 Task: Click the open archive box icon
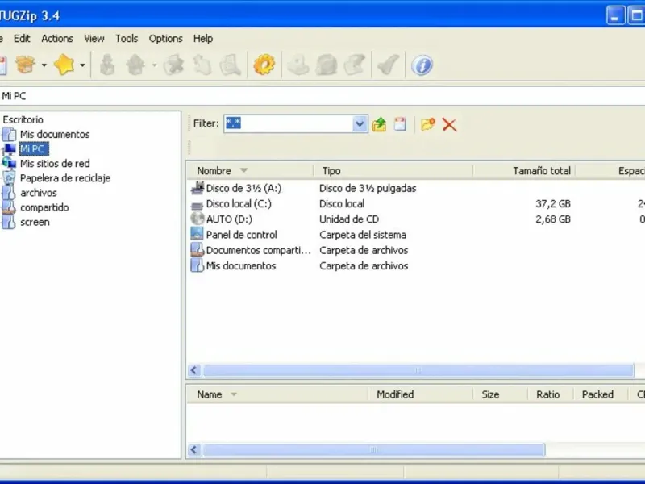(26, 65)
